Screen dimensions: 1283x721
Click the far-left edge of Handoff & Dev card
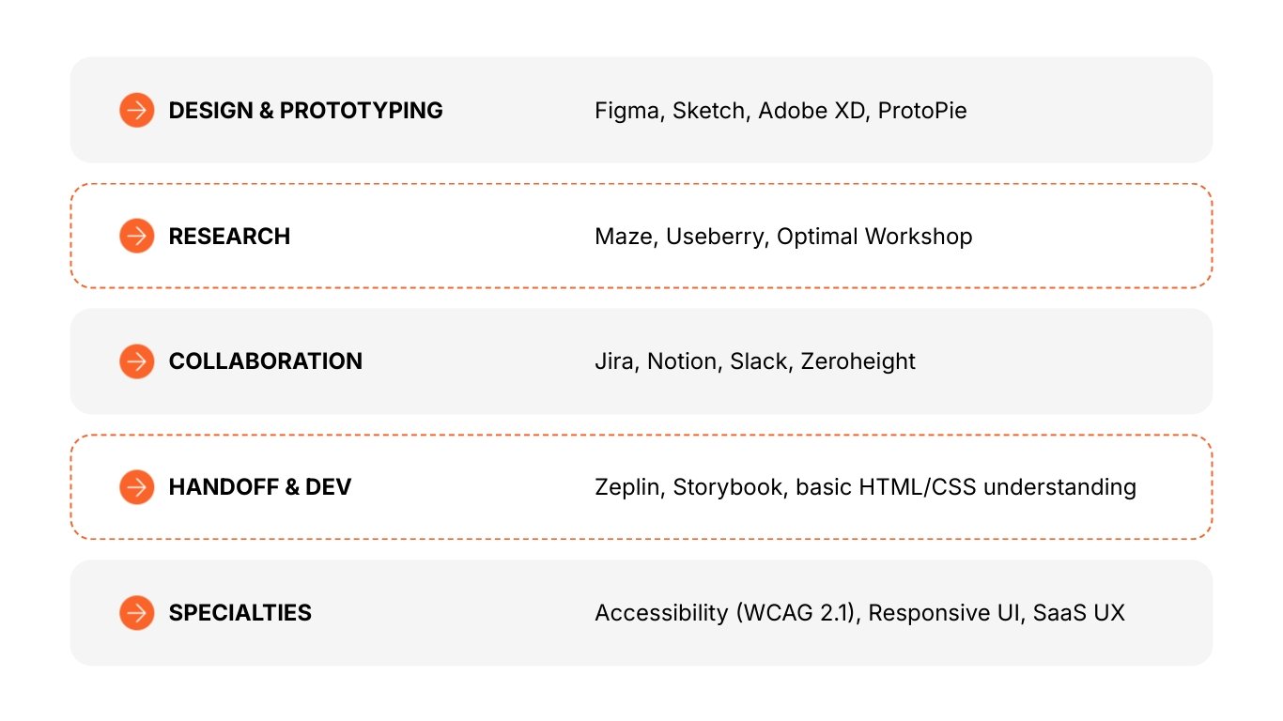coord(86,487)
